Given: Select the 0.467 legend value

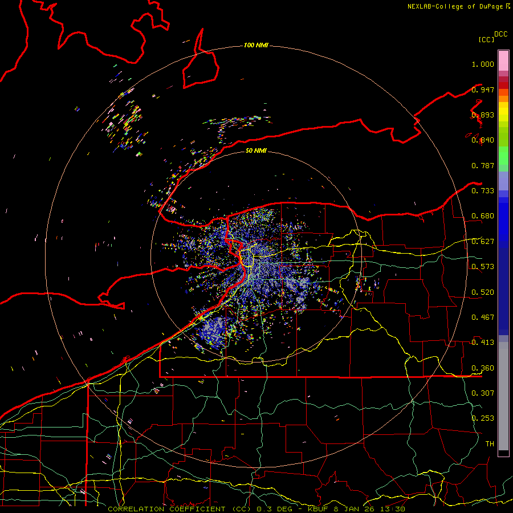Looking at the screenshot, I should pyautogui.click(x=483, y=317).
